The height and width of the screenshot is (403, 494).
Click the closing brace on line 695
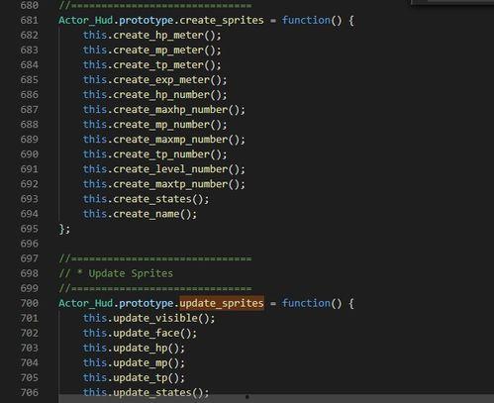pyautogui.click(x=61, y=229)
